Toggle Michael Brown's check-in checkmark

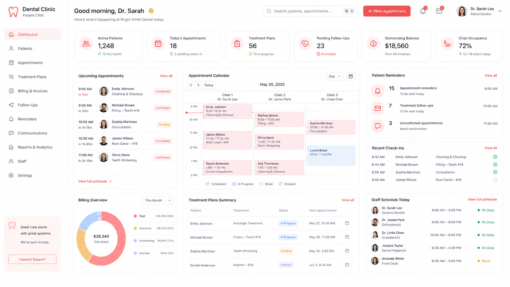pos(495,165)
